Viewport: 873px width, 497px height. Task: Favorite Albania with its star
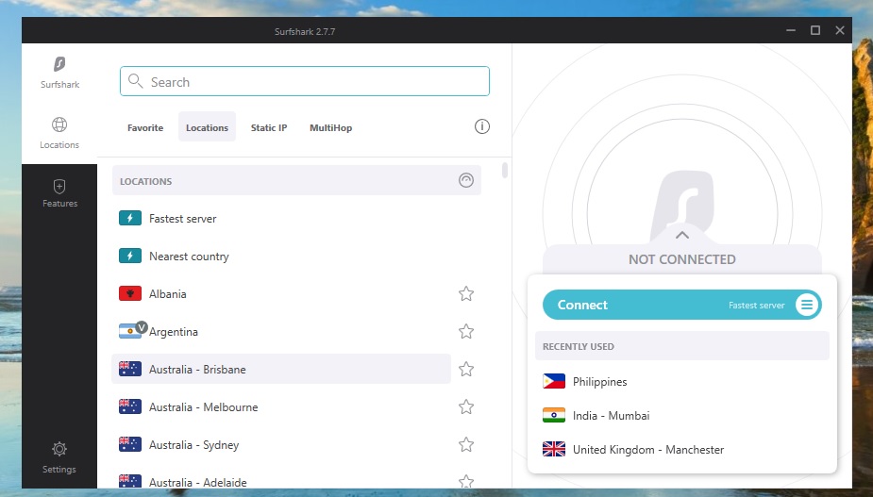(466, 293)
